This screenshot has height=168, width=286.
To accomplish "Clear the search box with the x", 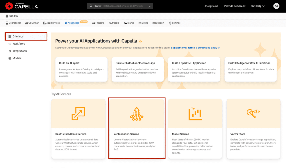I will (x=150, y=6).
